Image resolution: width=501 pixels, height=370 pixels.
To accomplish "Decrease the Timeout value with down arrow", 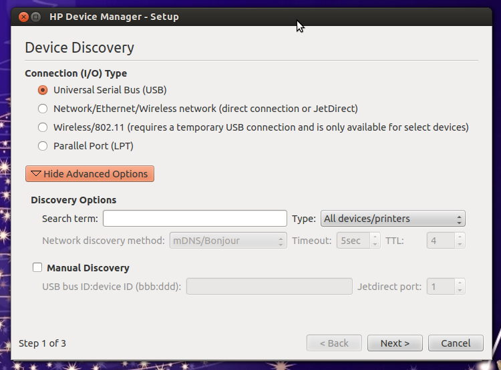I will 375,244.
